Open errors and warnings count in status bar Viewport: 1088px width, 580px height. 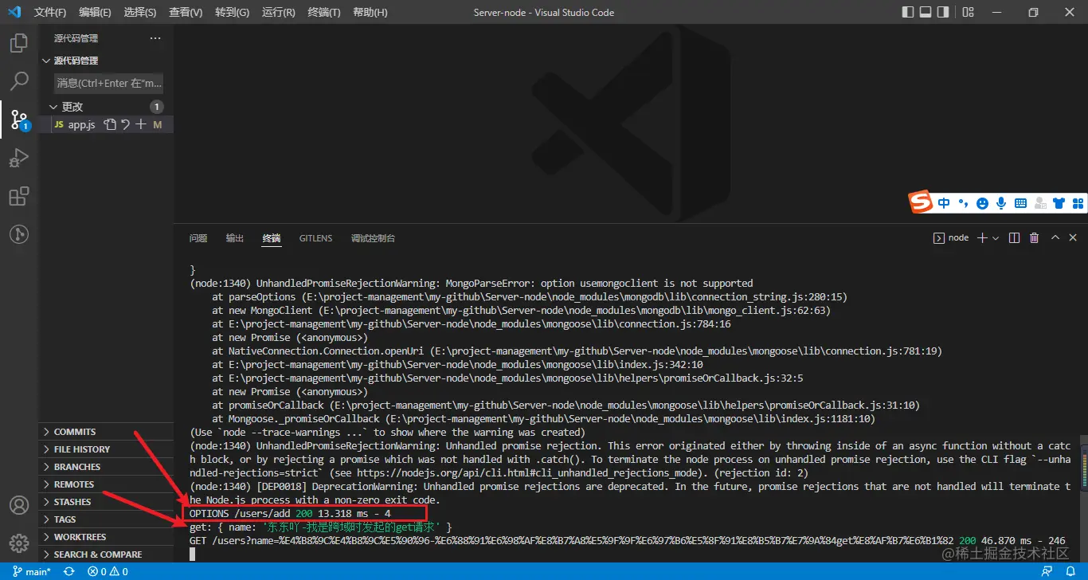coord(108,571)
